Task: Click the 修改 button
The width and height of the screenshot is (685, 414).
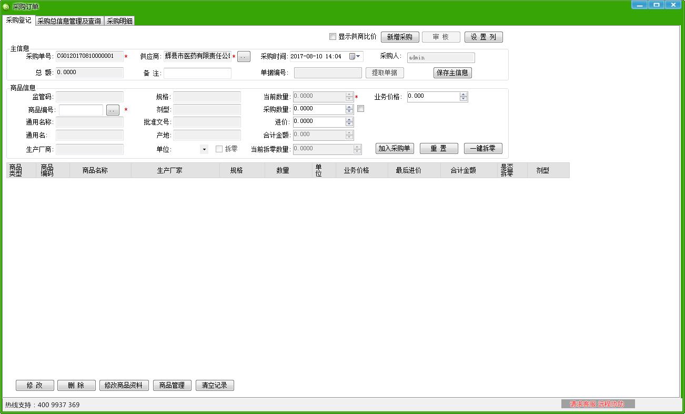Action: [x=35, y=385]
